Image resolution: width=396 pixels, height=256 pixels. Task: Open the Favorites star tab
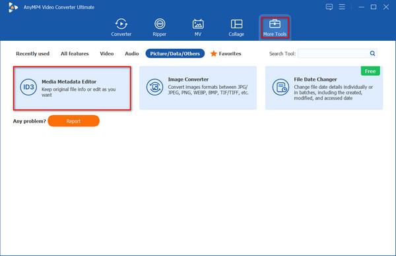(226, 53)
